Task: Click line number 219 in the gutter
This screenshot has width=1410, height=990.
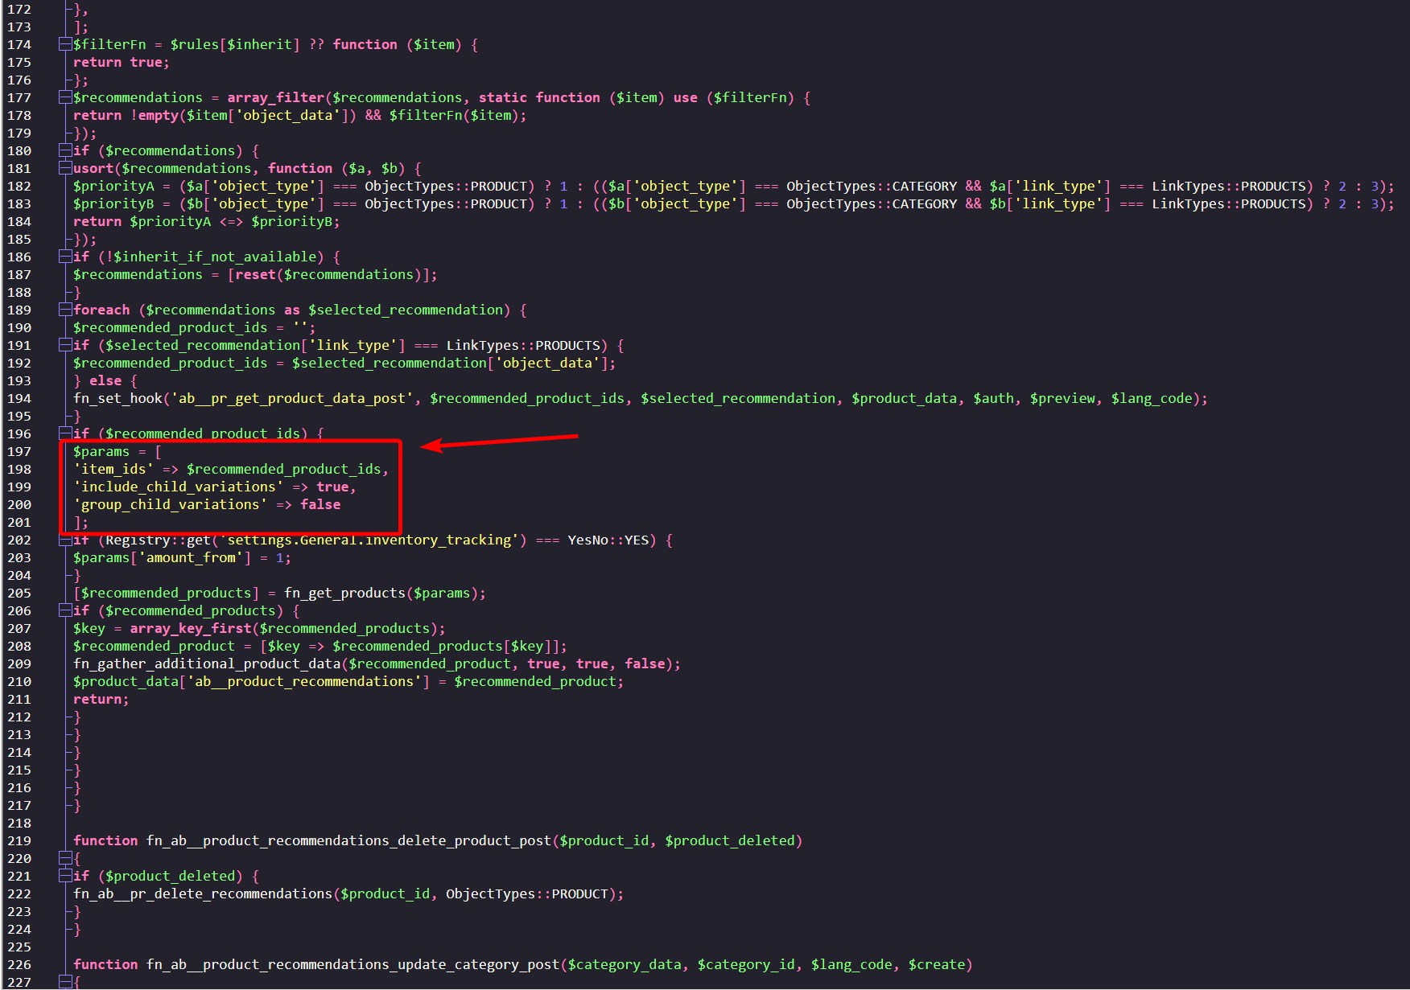Action: click(19, 841)
